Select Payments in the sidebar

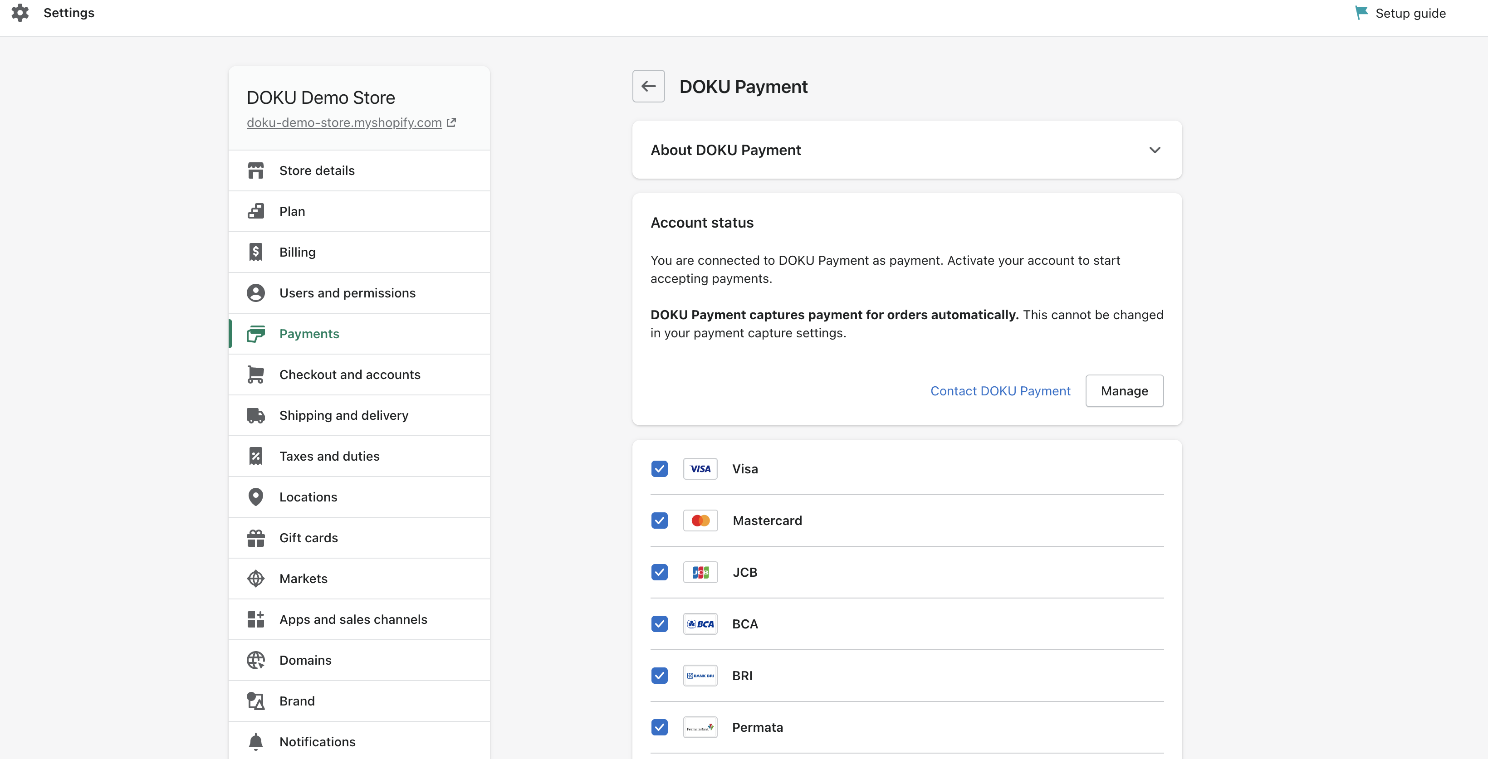[359, 334]
